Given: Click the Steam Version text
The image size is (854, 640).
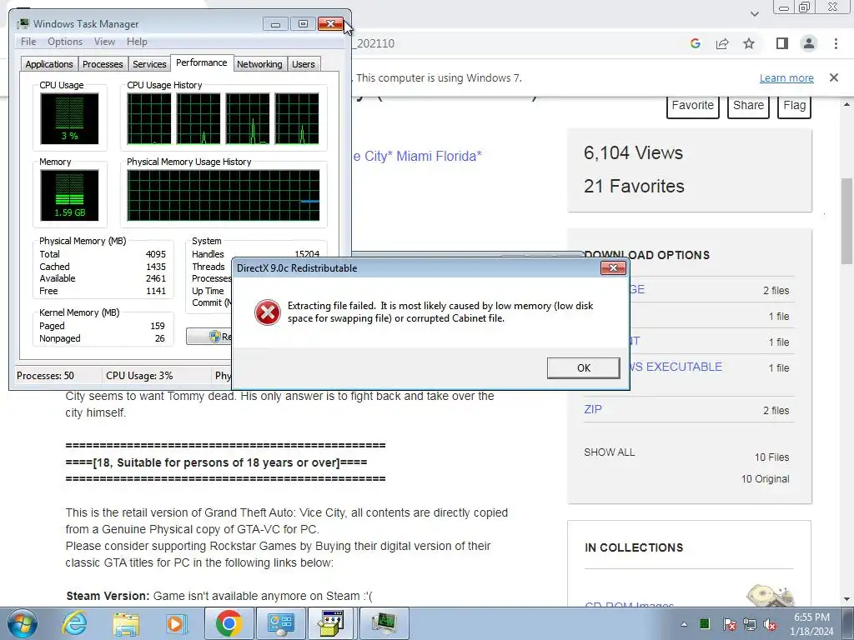Looking at the screenshot, I should [108, 596].
